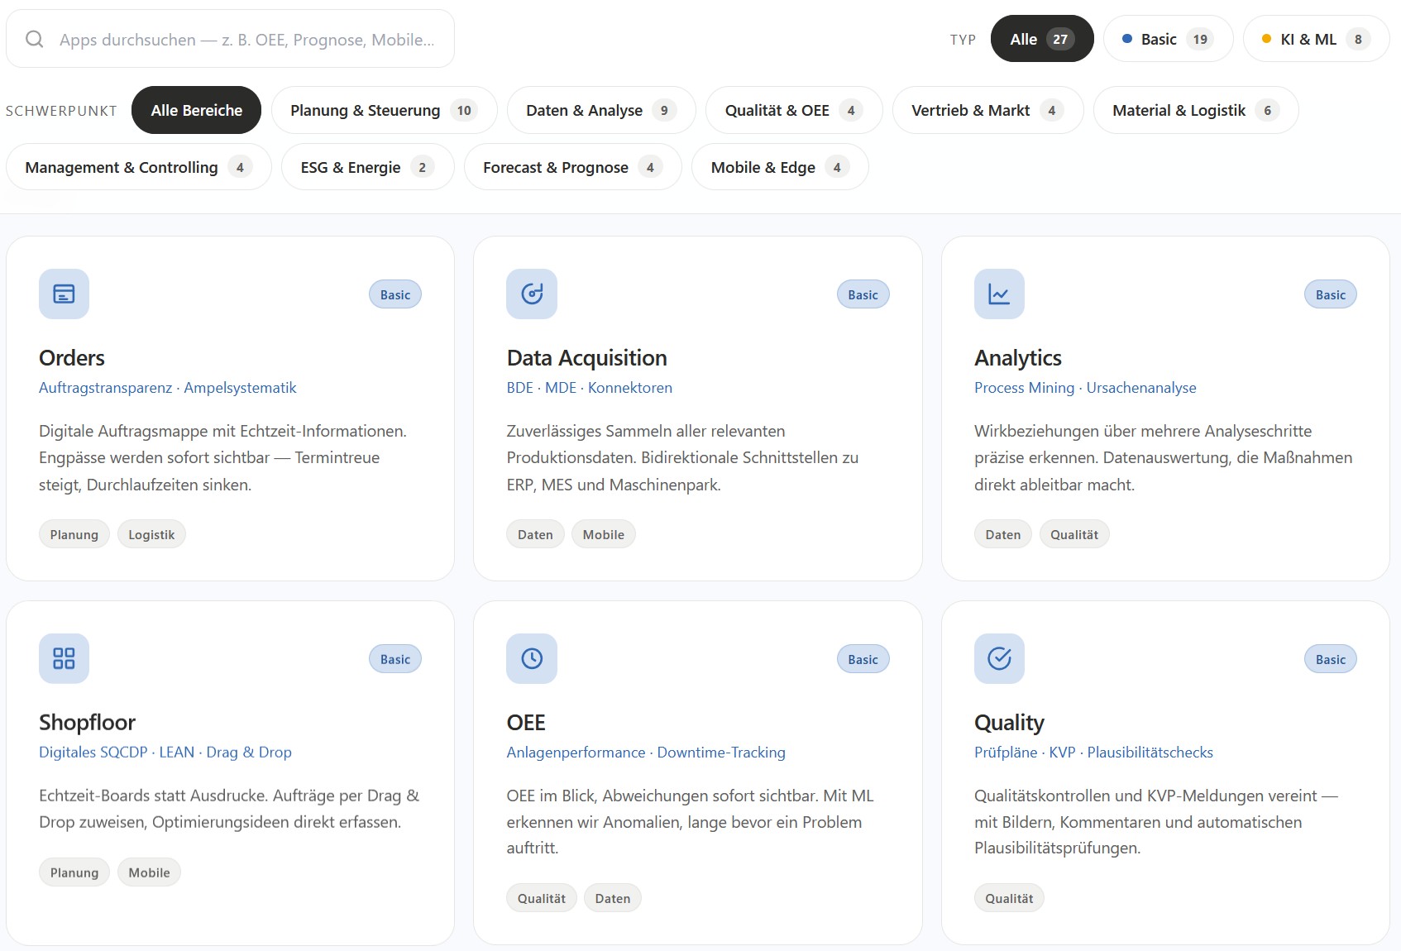Viewport: 1401px width, 951px height.
Task: Filter by ESG & Energie
Action: tap(367, 167)
